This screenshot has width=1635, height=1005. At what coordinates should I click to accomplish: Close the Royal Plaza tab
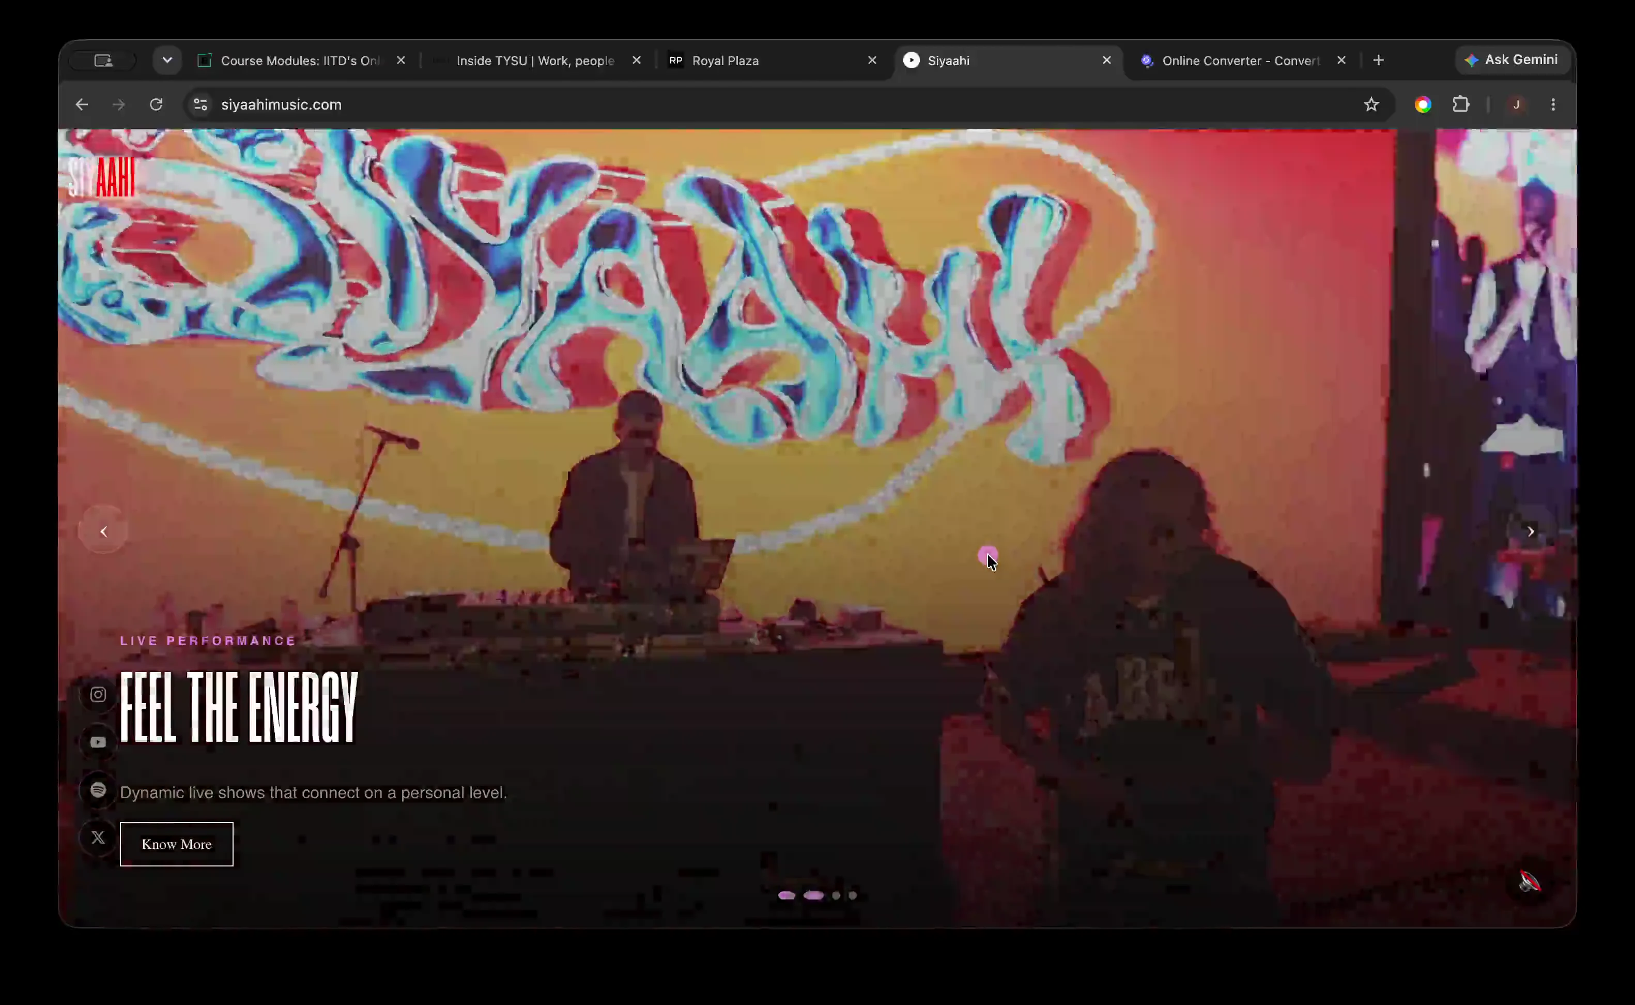coord(872,60)
